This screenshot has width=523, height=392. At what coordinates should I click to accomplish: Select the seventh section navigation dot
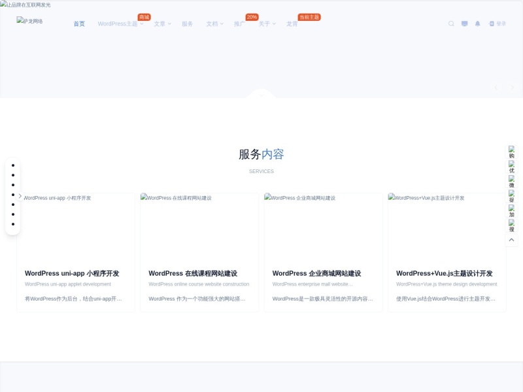pyautogui.click(x=13, y=224)
